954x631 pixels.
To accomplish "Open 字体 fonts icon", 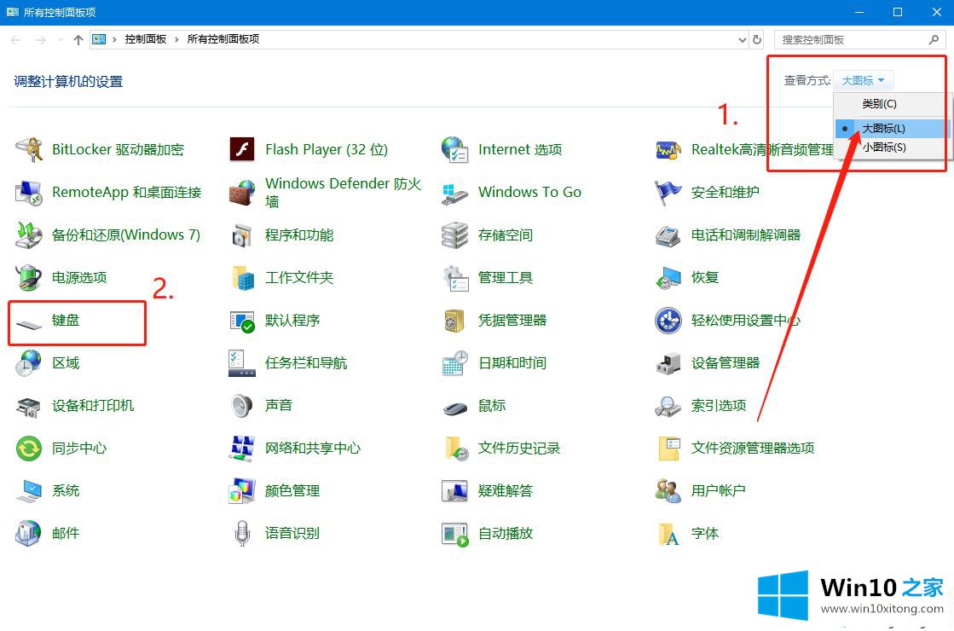I will tap(668, 534).
